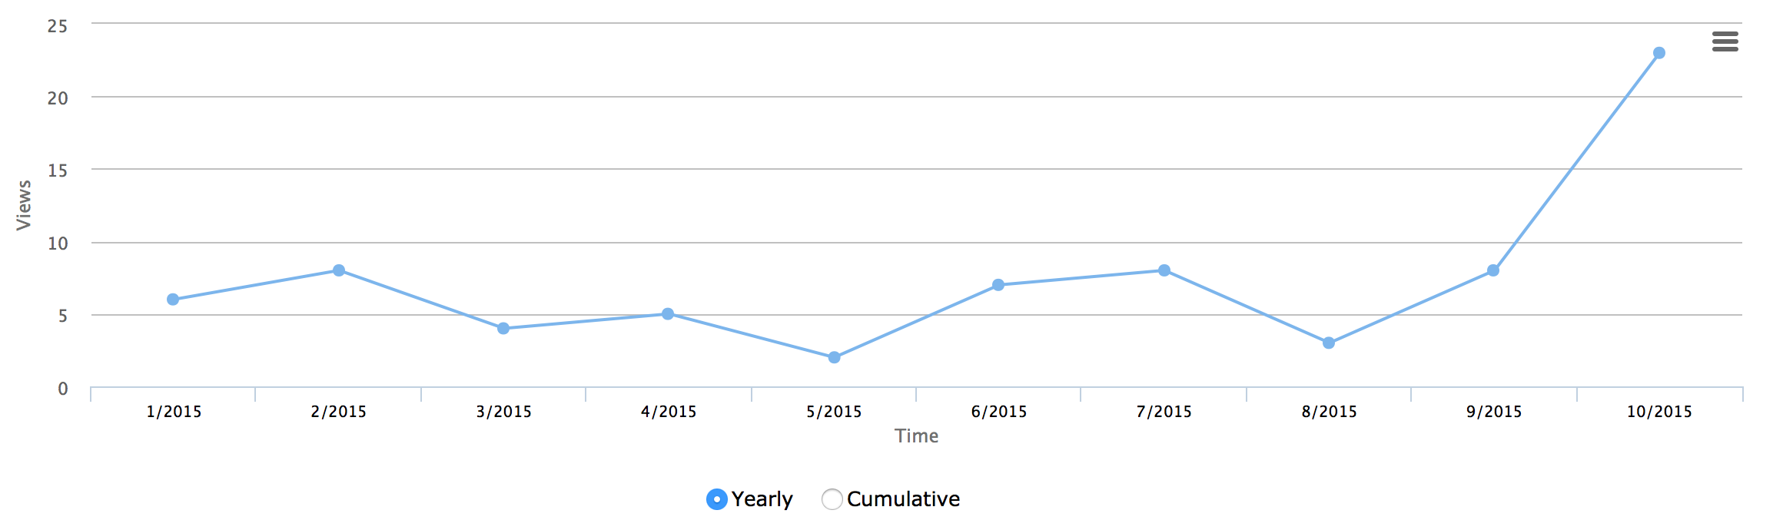This screenshot has height=530, width=1773.
Task: Click the data point at 4/2015
Action: [x=668, y=314]
